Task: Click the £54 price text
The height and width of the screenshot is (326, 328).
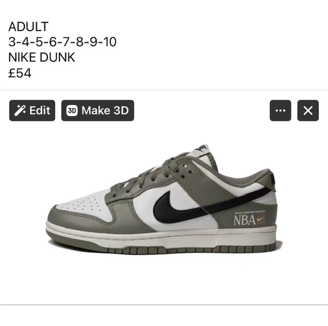Action: coord(20,73)
